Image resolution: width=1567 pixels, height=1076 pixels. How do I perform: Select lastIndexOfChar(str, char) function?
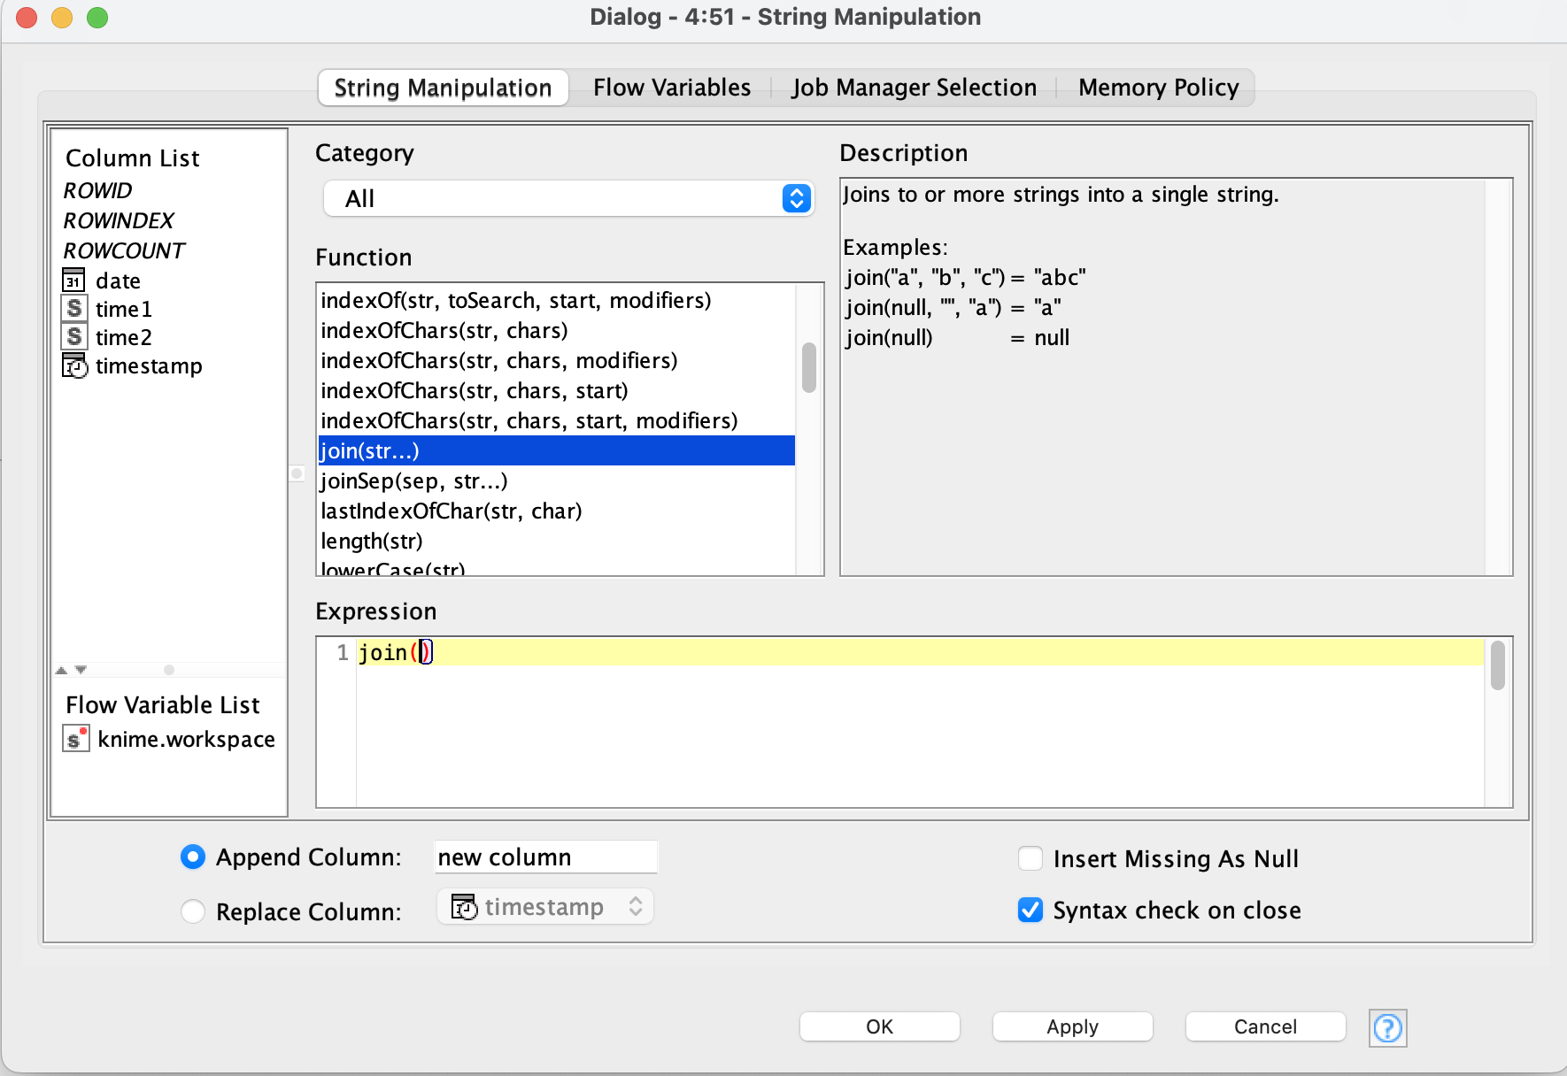click(556, 511)
